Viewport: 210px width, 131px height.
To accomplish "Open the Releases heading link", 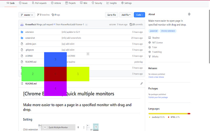I will (153, 68).
